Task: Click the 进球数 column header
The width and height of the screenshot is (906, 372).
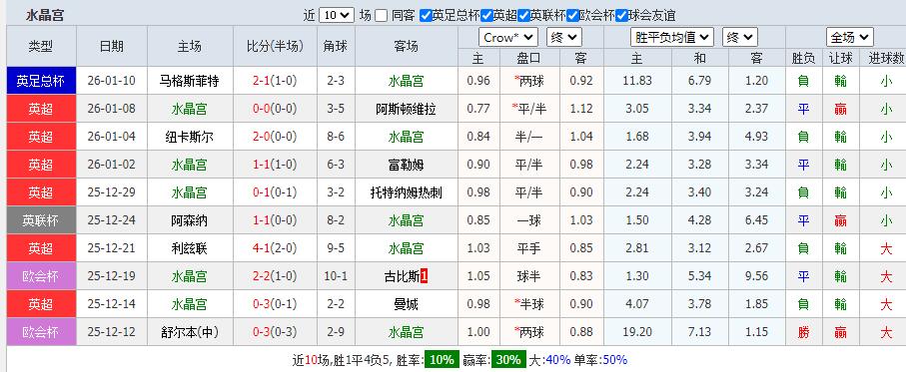Action: pos(886,58)
